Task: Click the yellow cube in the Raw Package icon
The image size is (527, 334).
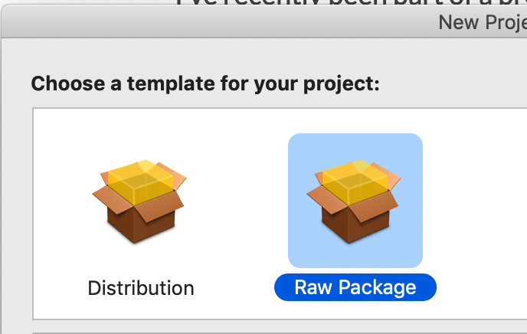Action: (x=355, y=182)
